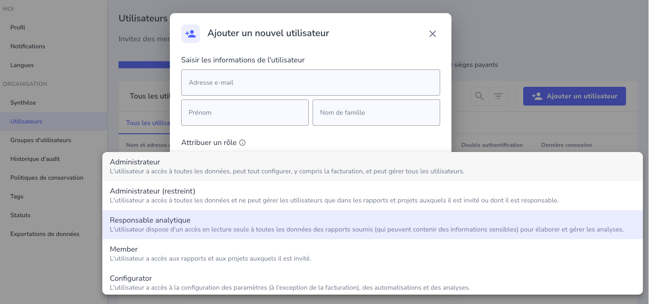Viewport: 649px width, 304px height.
Task: Click the info icon beside Attribuer un rôle
Action: [243, 143]
